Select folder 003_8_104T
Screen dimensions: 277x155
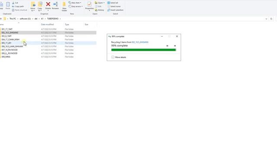6,36
